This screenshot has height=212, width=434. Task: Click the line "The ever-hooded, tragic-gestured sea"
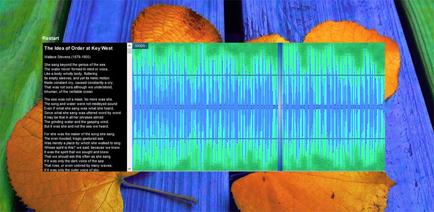pyautogui.click(x=74, y=139)
